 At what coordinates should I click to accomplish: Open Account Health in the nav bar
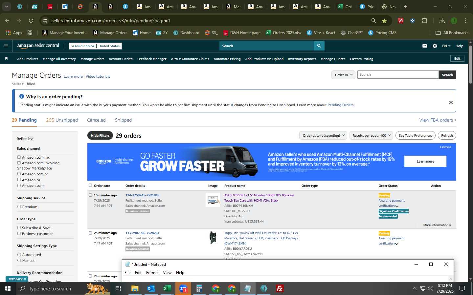pos(121,59)
